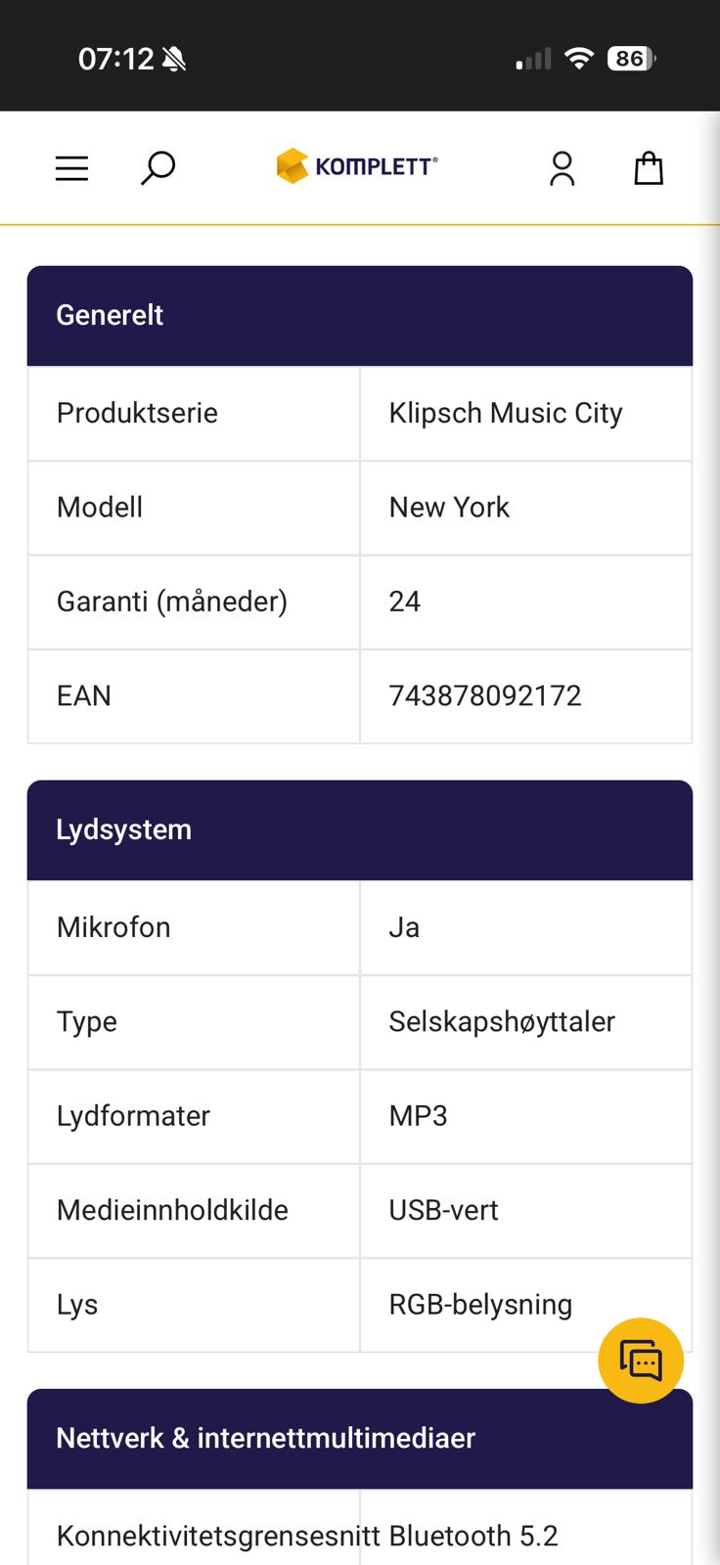The image size is (720, 1565).
Task: Tap the search magnifier icon
Action: 157,168
